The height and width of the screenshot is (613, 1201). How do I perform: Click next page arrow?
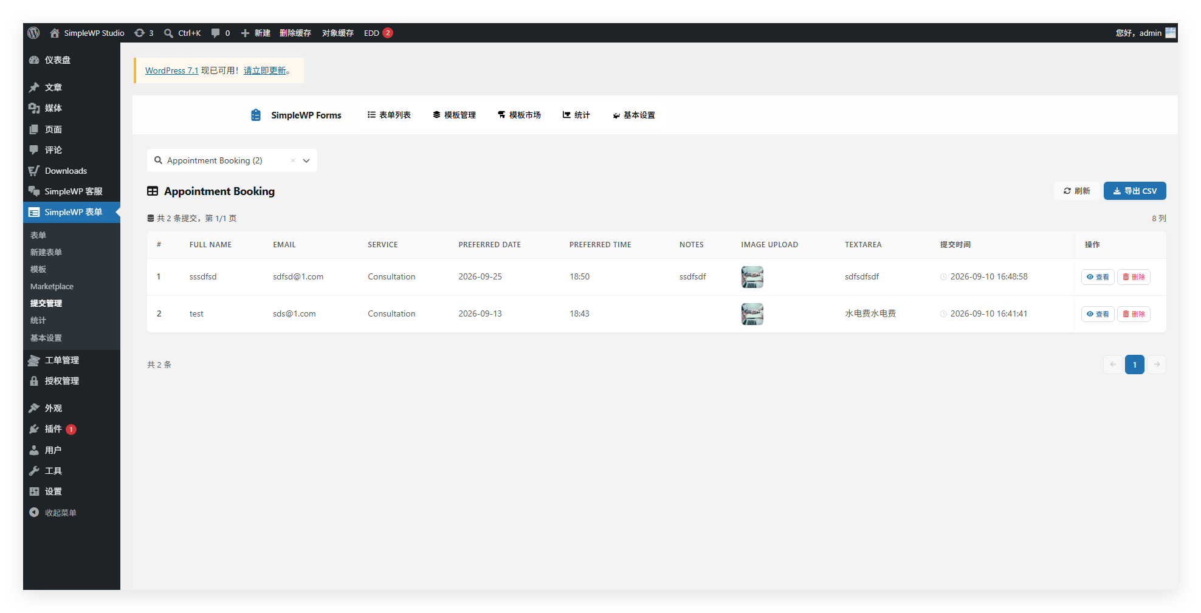pyautogui.click(x=1157, y=365)
